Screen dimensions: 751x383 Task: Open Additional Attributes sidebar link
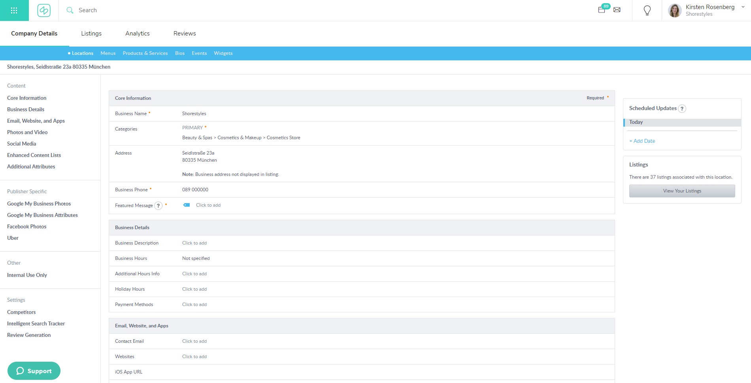pos(31,166)
